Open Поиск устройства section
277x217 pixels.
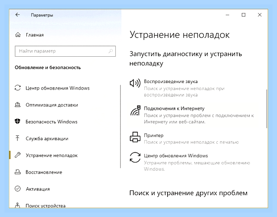(x=46, y=206)
